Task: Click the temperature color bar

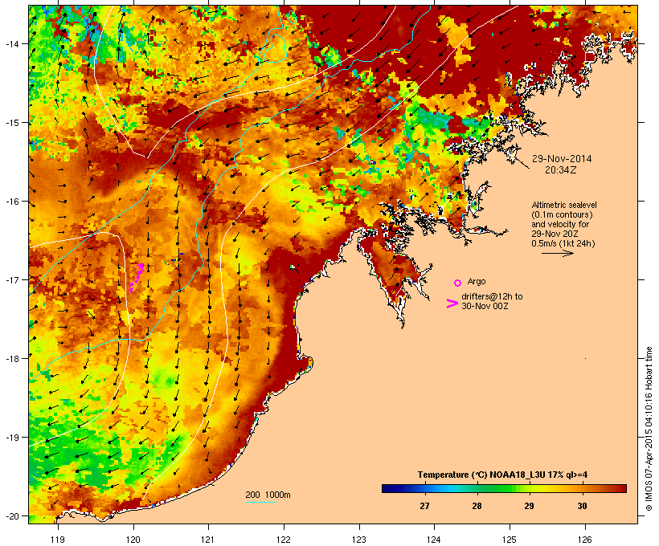Action: click(504, 488)
